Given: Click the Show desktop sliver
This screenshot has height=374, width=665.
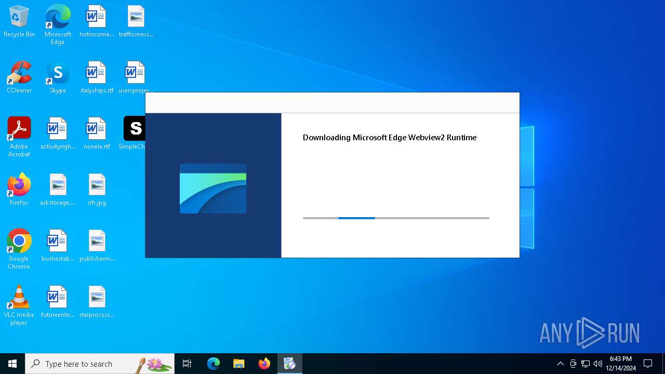Looking at the screenshot, I should pos(663,364).
